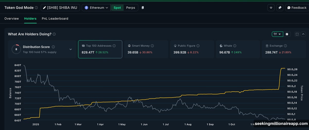The image size is (309, 130).
Task: Open the Feedback button
Action: click(x=297, y=8)
